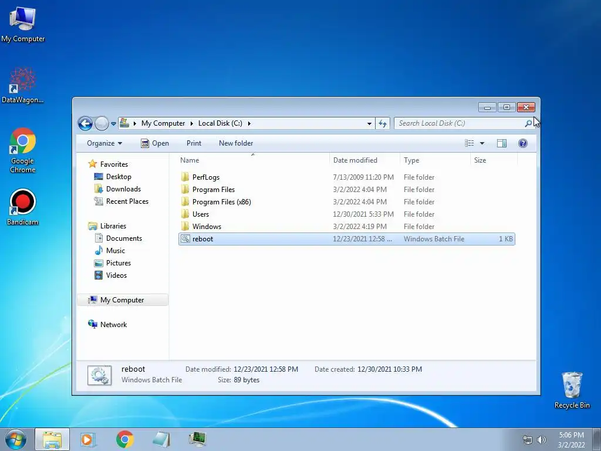The width and height of the screenshot is (601, 451).
Task: Click the volume speaker tray icon
Action: 542,440
